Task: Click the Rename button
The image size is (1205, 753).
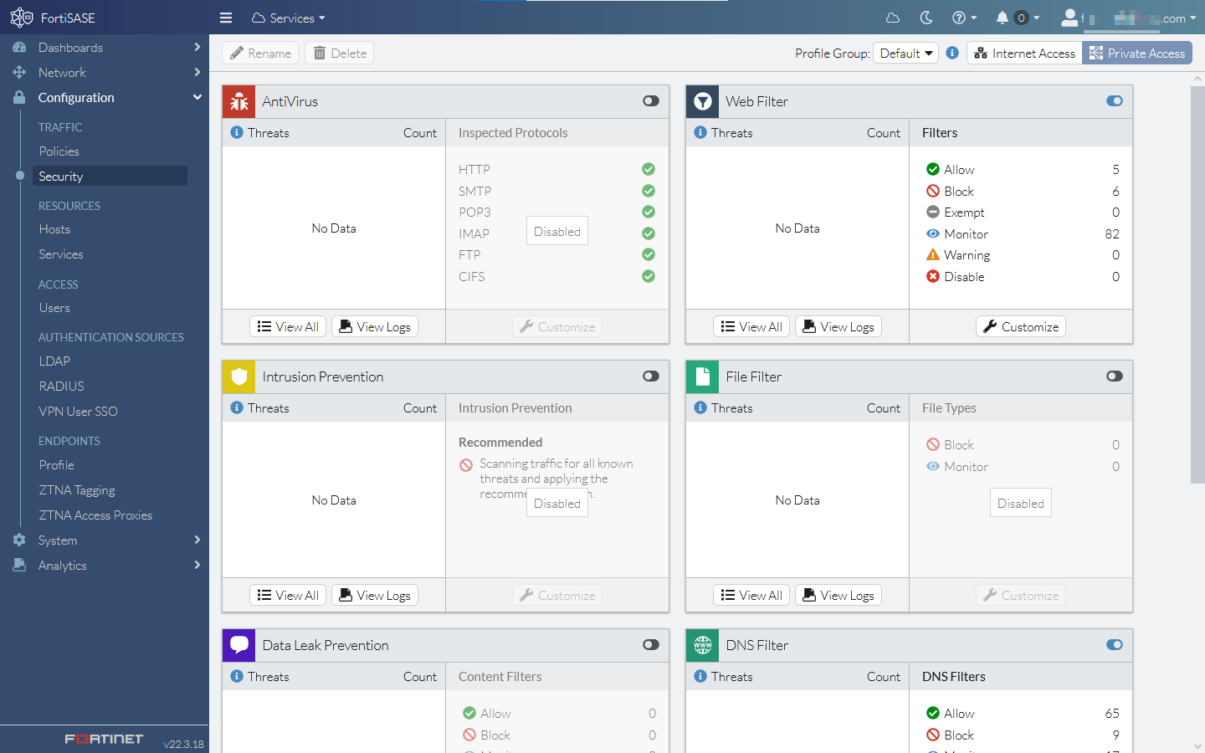Action: [x=260, y=53]
